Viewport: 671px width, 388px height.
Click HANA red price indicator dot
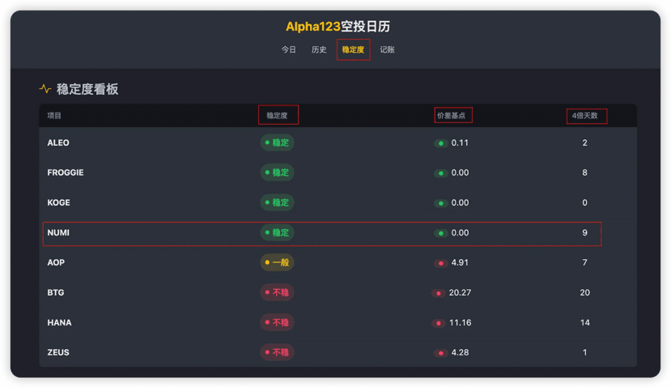[x=439, y=323]
